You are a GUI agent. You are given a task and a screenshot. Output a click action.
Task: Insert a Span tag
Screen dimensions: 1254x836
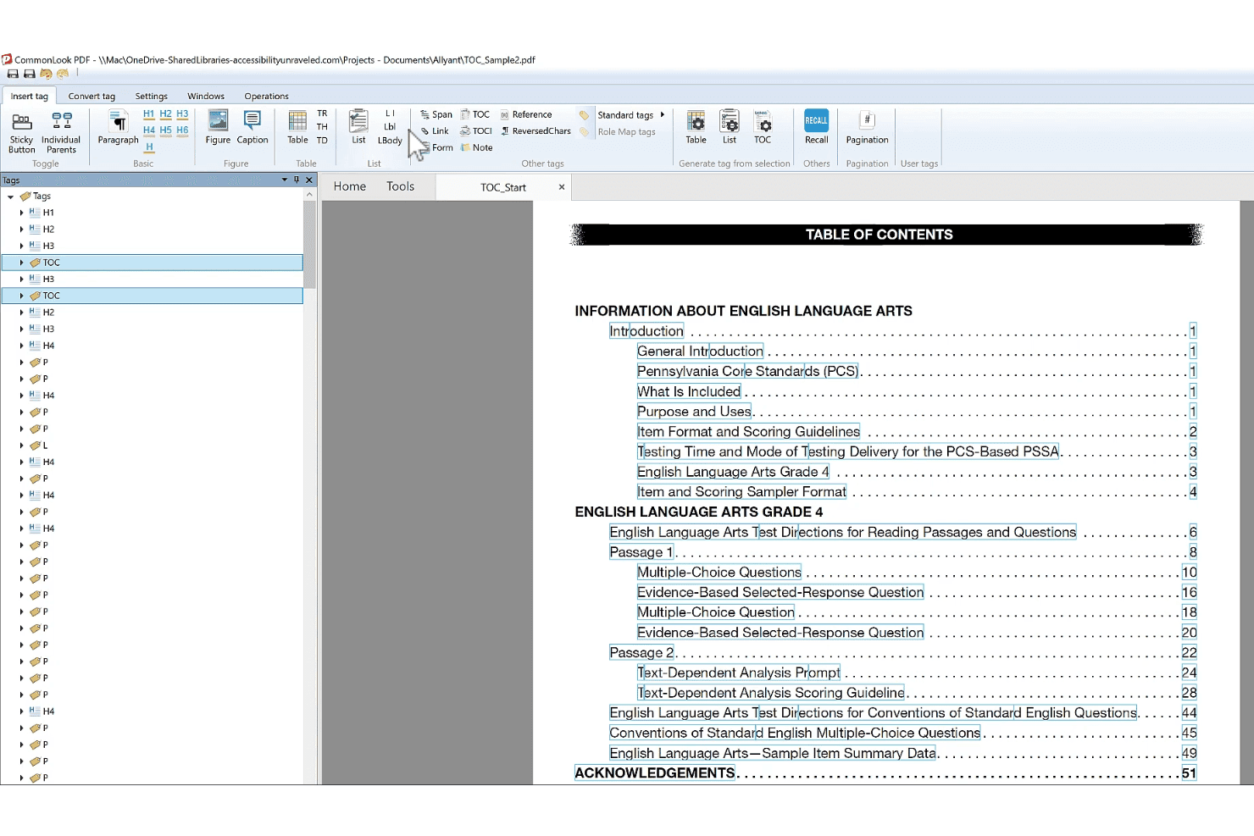[x=436, y=114]
